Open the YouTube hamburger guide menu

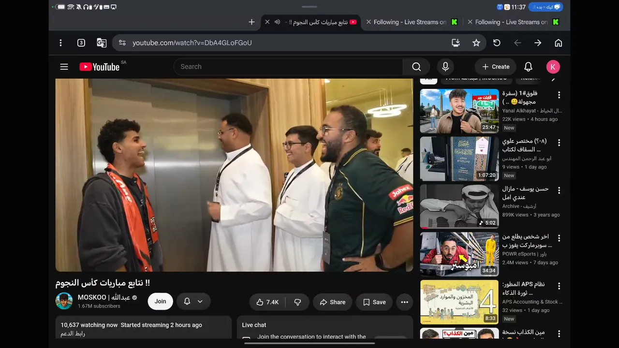click(64, 67)
